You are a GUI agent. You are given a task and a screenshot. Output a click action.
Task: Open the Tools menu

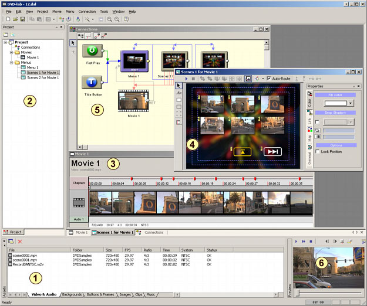(104, 12)
